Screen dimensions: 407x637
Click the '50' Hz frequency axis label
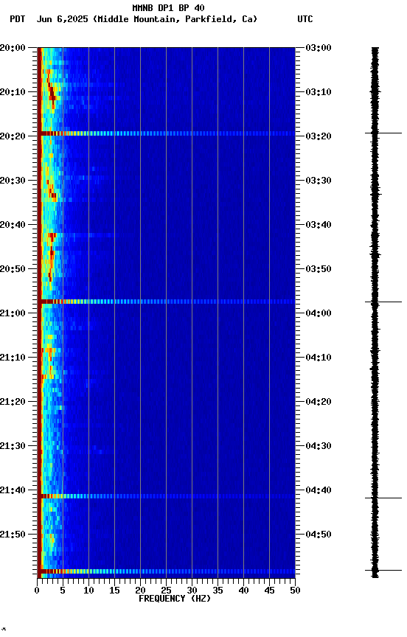pos(295,591)
